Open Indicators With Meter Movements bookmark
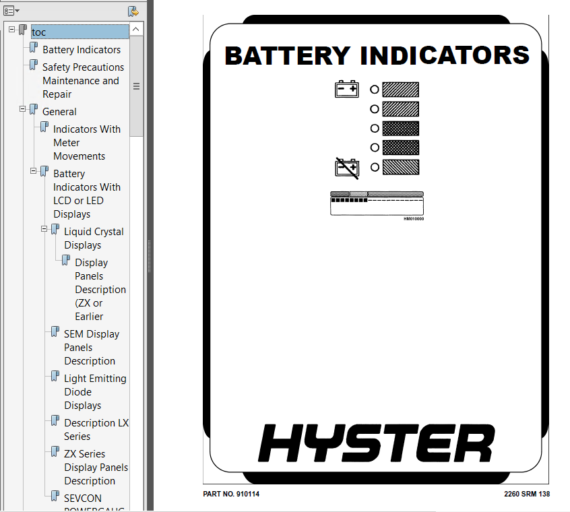The image size is (570, 512). tap(87, 142)
